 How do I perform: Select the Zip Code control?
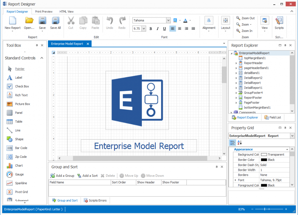[21, 157]
